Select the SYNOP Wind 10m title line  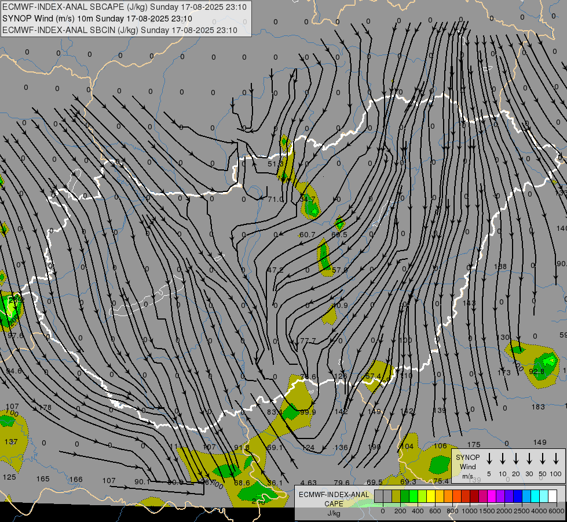[x=97, y=19]
